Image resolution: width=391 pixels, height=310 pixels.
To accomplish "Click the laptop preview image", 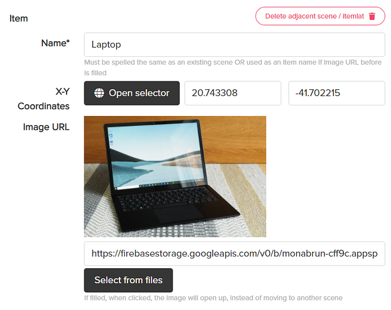I will pyautogui.click(x=175, y=176).
